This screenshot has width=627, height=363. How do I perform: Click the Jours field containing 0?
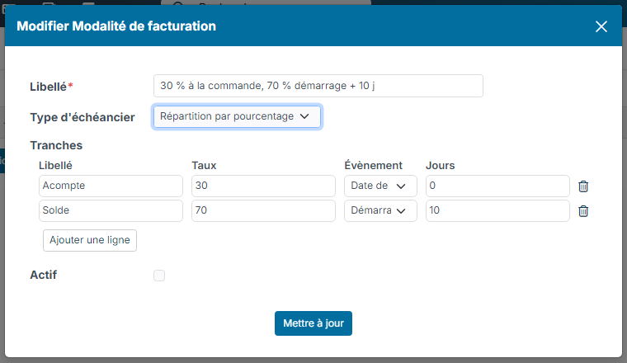[497, 186]
